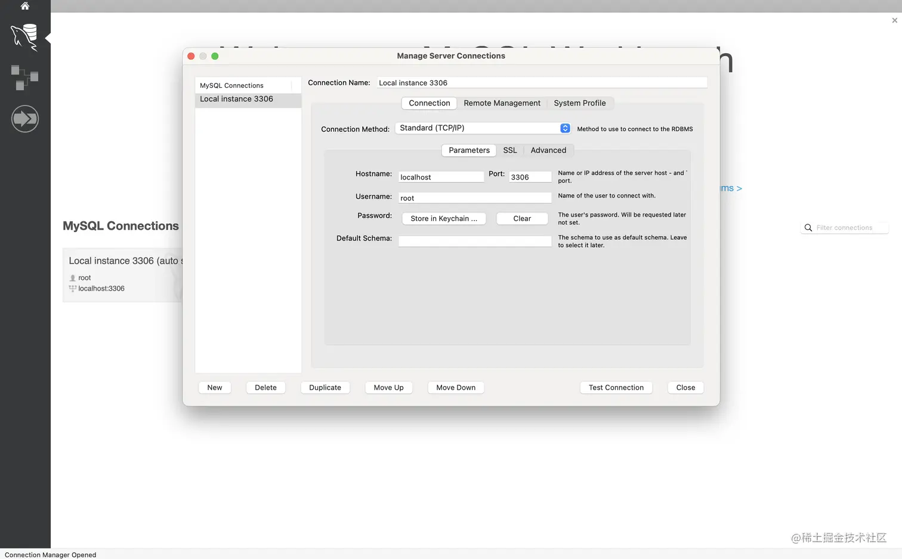The height and width of the screenshot is (559, 902).
Task: Click the New connection button
Action: (215, 388)
